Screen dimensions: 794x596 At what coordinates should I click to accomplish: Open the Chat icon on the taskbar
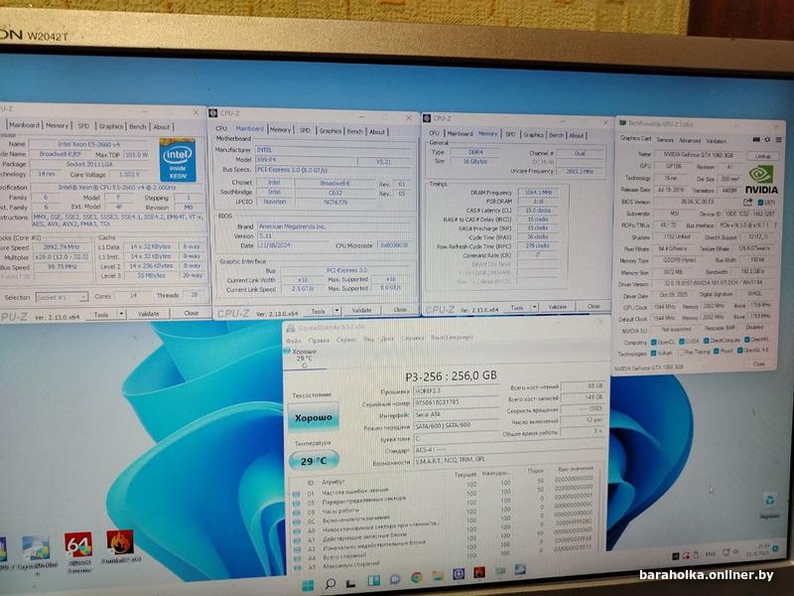click(x=395, y=579)
